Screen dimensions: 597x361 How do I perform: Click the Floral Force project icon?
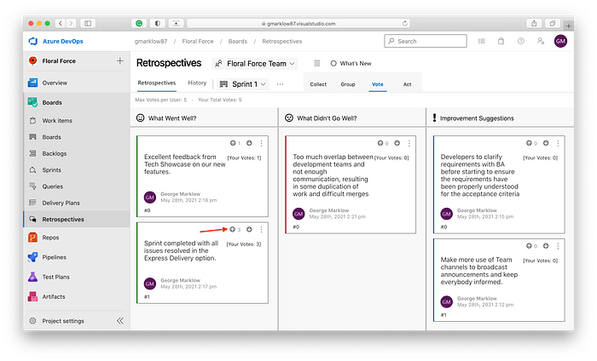coord(32,60)
